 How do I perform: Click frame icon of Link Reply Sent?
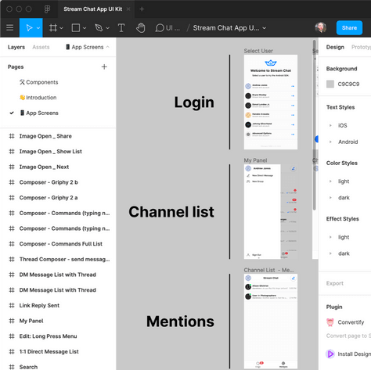click(12, 305)
